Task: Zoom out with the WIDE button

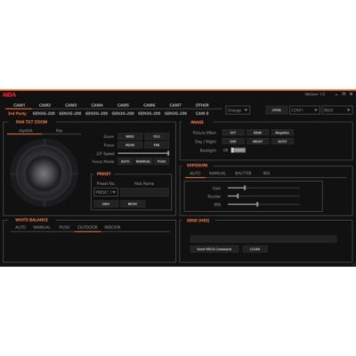Action: [x=130, y=136]
